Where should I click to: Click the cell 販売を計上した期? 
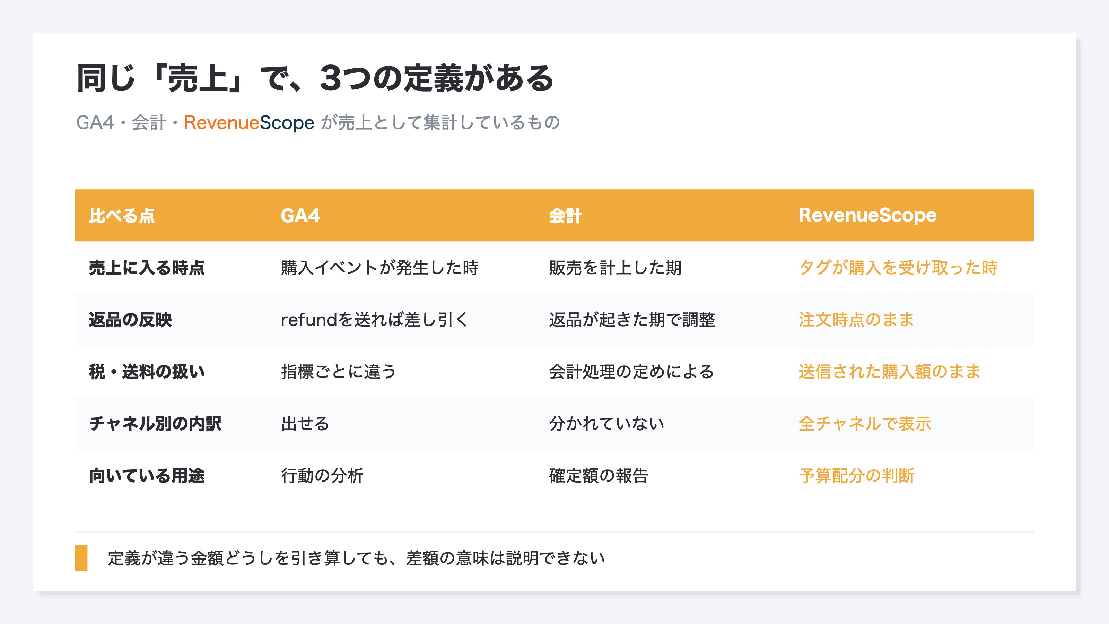tap(615, 267)
